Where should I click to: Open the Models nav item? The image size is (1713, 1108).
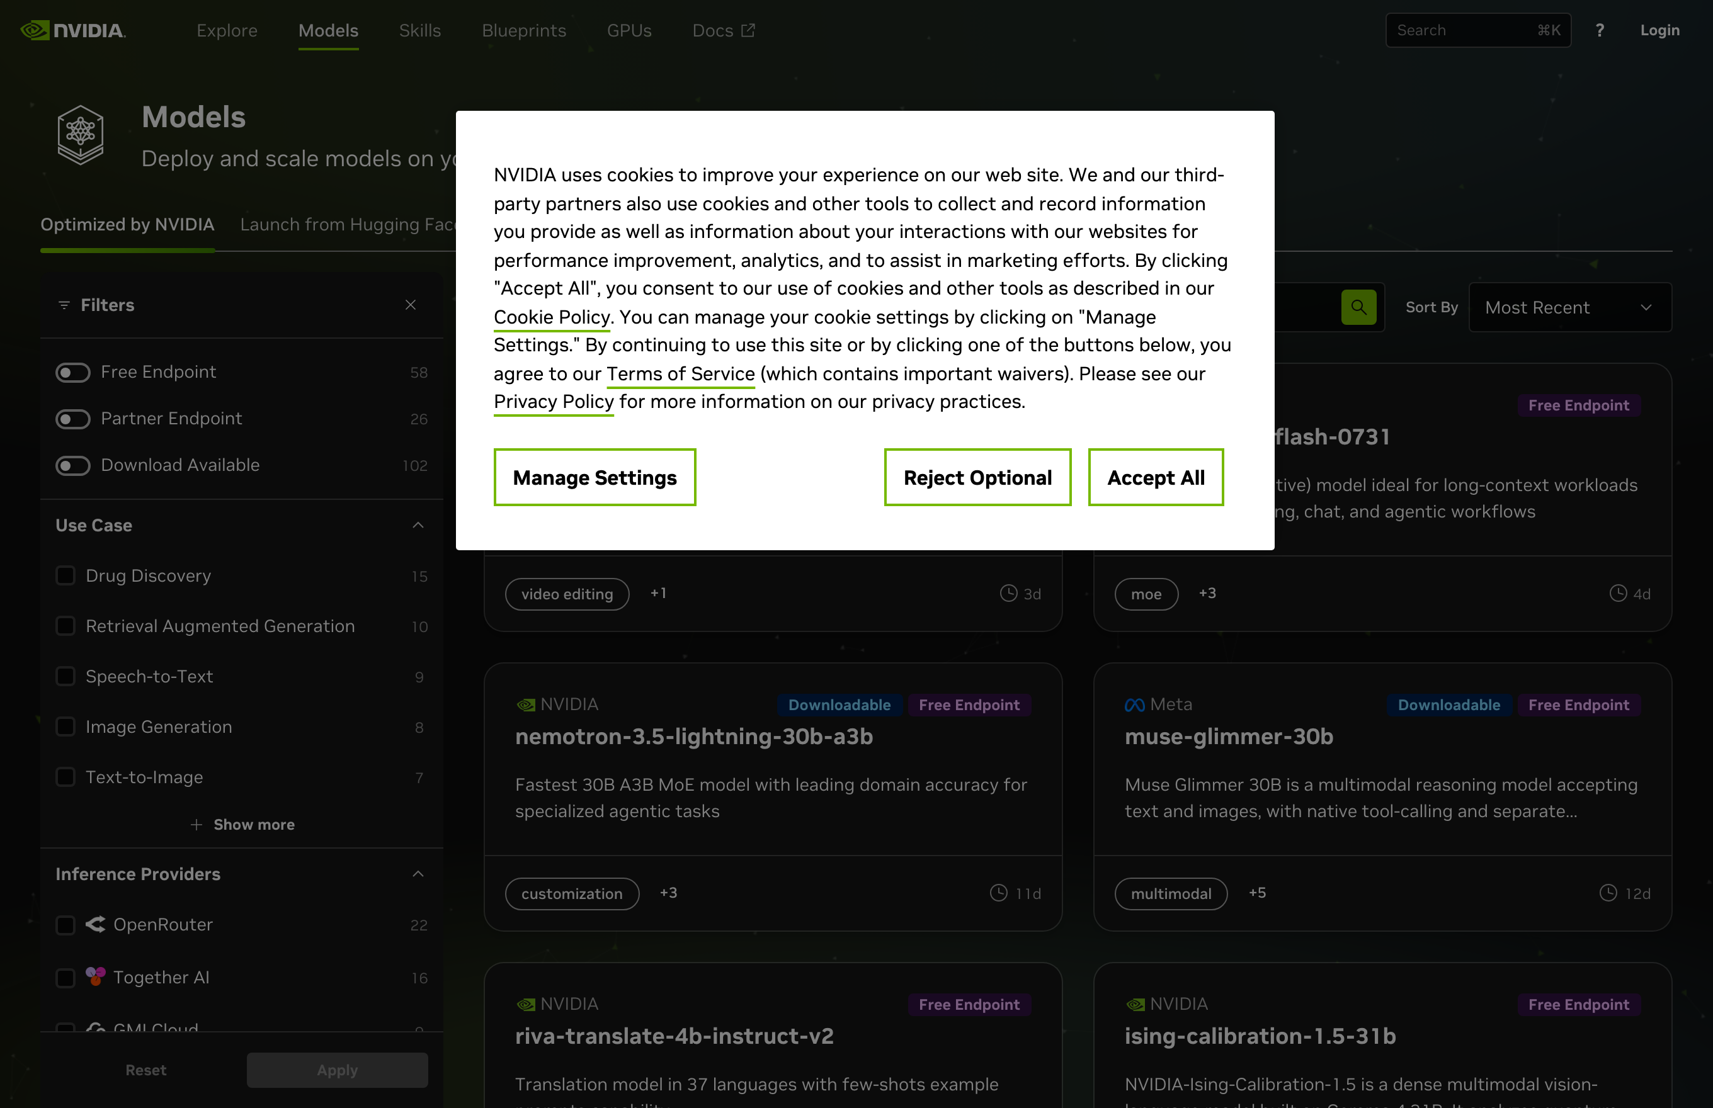tap(328, 30)
